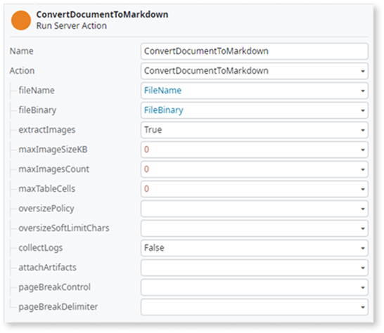This screenshot has width=384, height=333.
Task: Click the empty oversizeSoftLimitChars field
Action: click(254, 228)
